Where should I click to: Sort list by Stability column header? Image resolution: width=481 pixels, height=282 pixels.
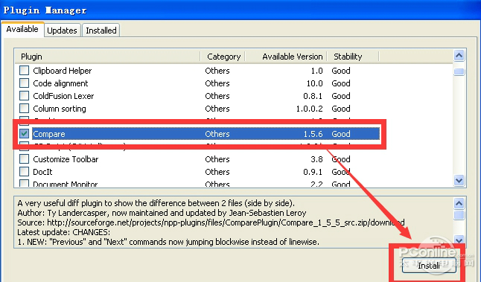[353, 57]
